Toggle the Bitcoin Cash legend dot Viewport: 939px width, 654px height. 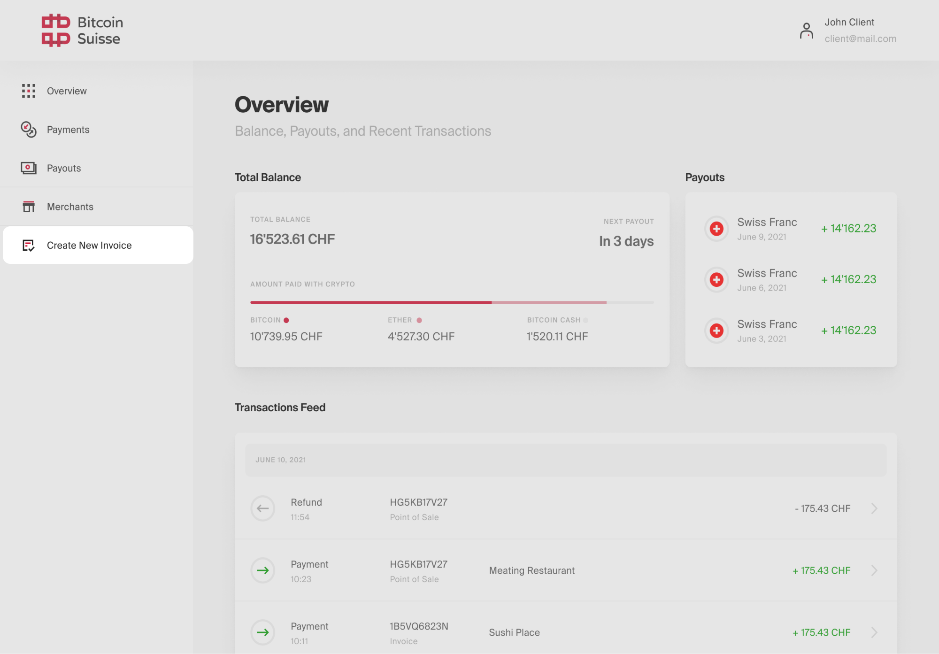coord(585,320)
